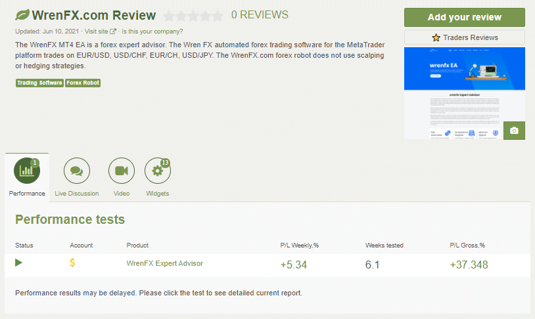Click the 6.1 weeks tested value
Screen dimensions: 535x319
coord(372,265)
